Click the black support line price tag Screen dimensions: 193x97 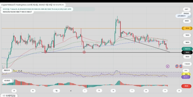click(x=187, y=53)
